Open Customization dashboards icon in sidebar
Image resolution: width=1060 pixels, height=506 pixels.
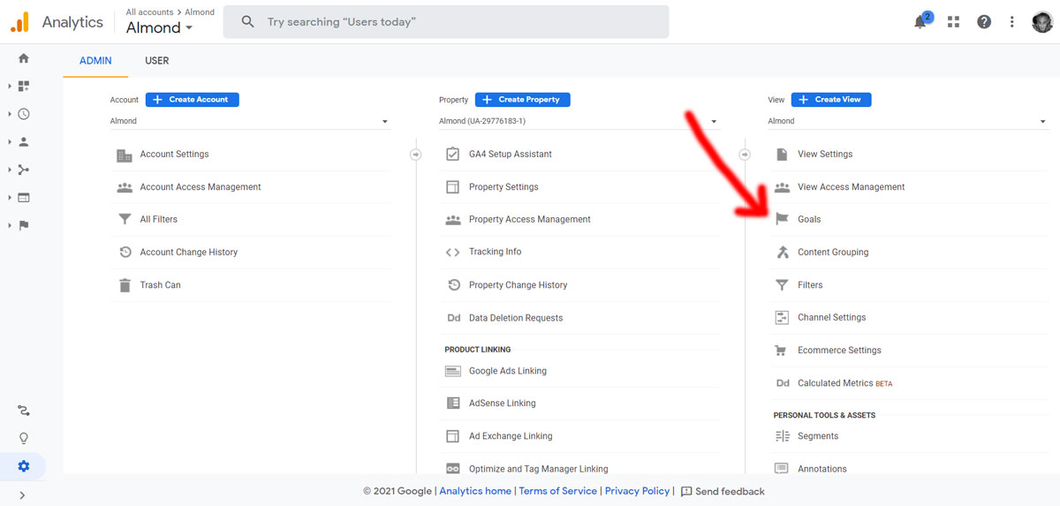click(x=24, y=87)
